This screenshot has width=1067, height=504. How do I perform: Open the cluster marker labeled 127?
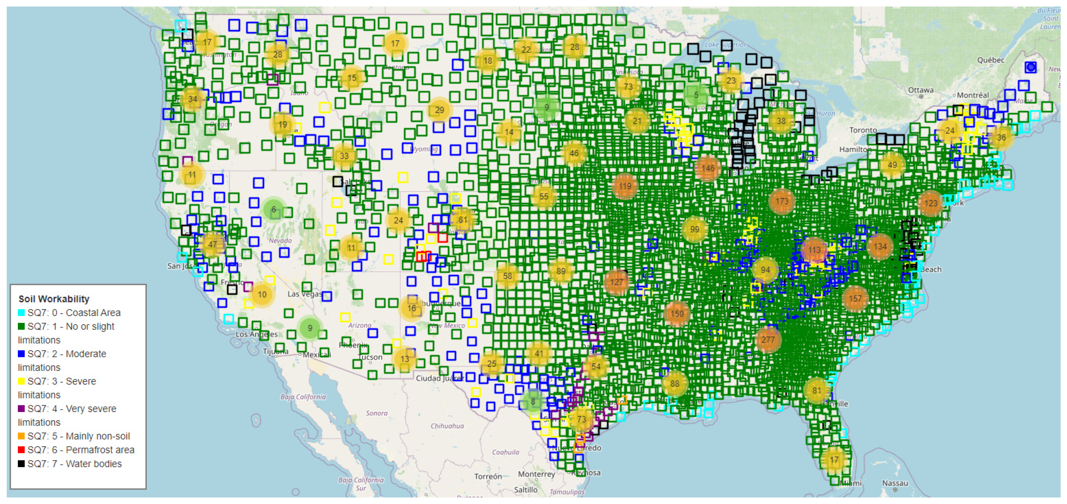click(616, 282)
